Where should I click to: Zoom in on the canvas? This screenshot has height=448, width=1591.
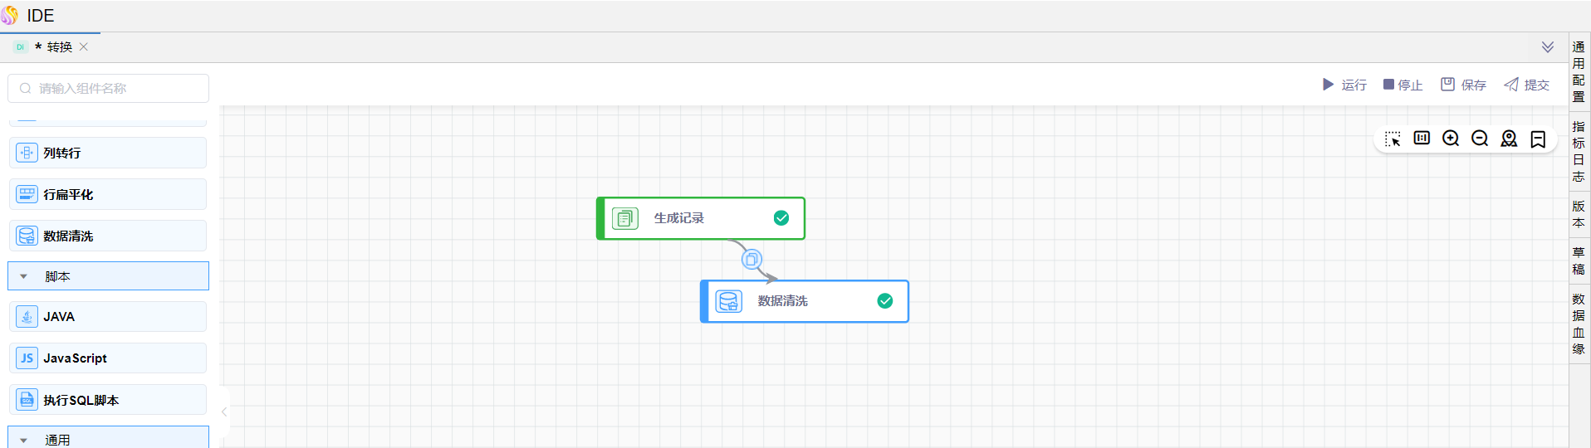(1451, 139)
